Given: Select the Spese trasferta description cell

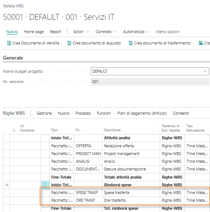Looking at the screenshot, I should click(x=131, y=193).
